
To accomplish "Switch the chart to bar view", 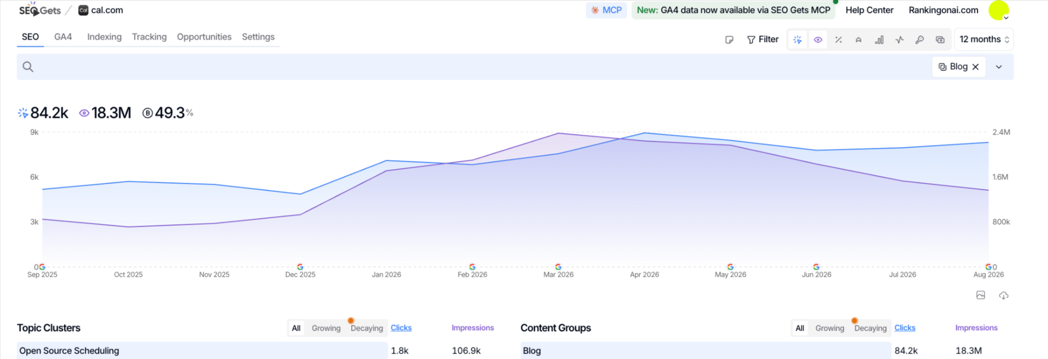I will pos(879,40).
